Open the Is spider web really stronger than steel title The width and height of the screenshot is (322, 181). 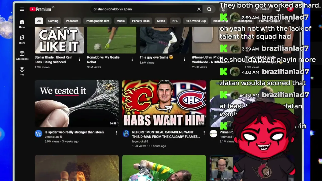point(74,132)
